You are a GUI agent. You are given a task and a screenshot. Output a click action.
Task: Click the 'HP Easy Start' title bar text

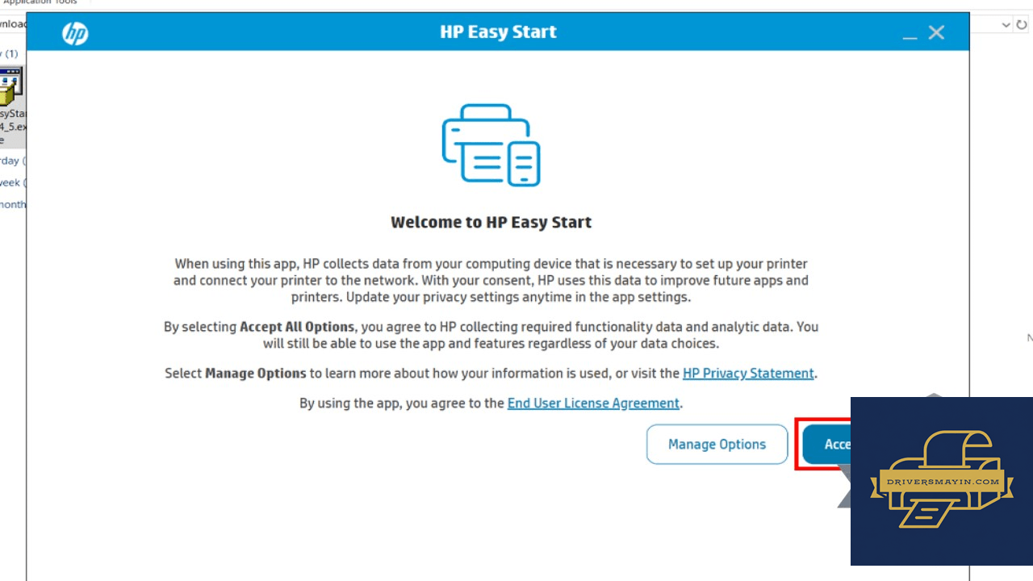click(498, 32)
